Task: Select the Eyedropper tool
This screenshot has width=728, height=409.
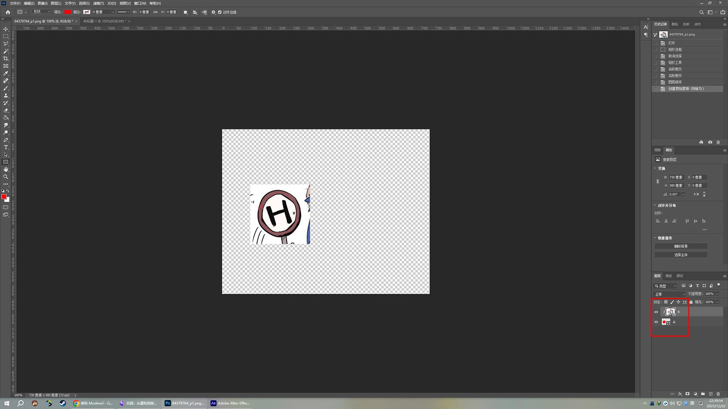Action: pos(6,73)
